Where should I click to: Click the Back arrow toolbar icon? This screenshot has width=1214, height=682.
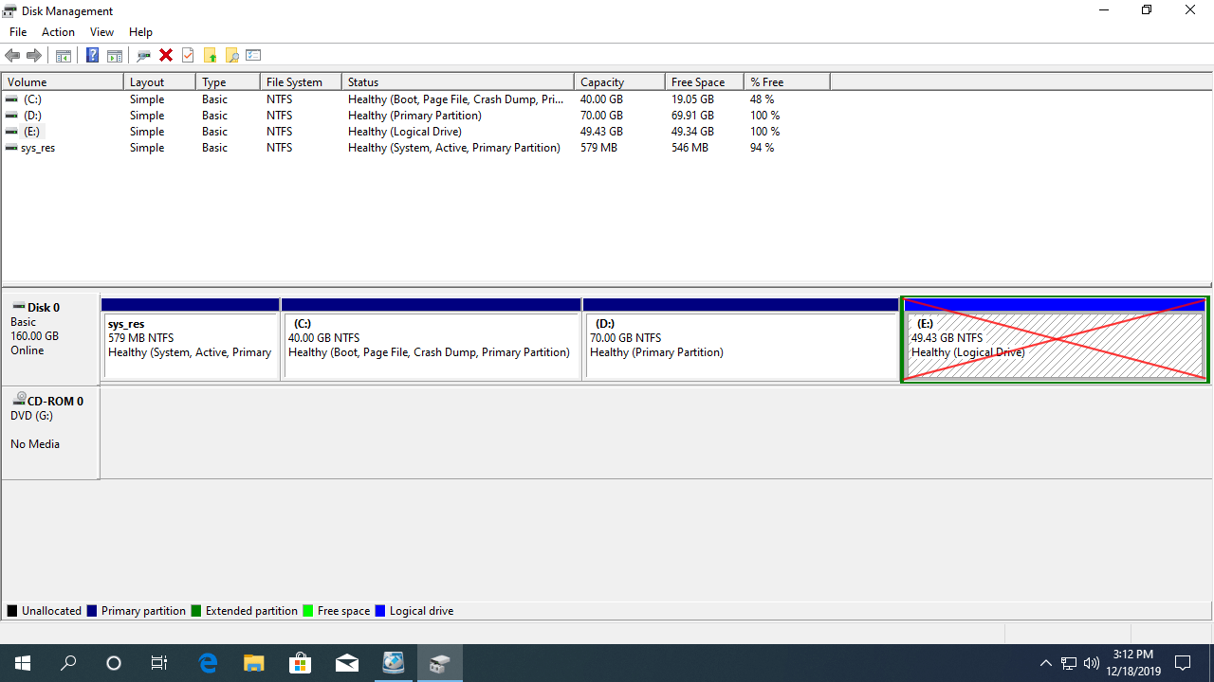tap(12, 56)
